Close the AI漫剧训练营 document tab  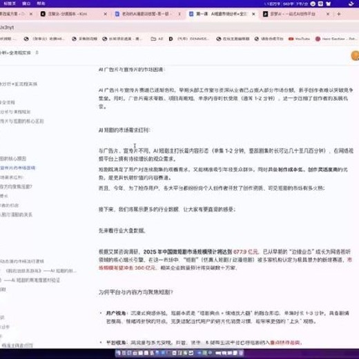(179, 14)
